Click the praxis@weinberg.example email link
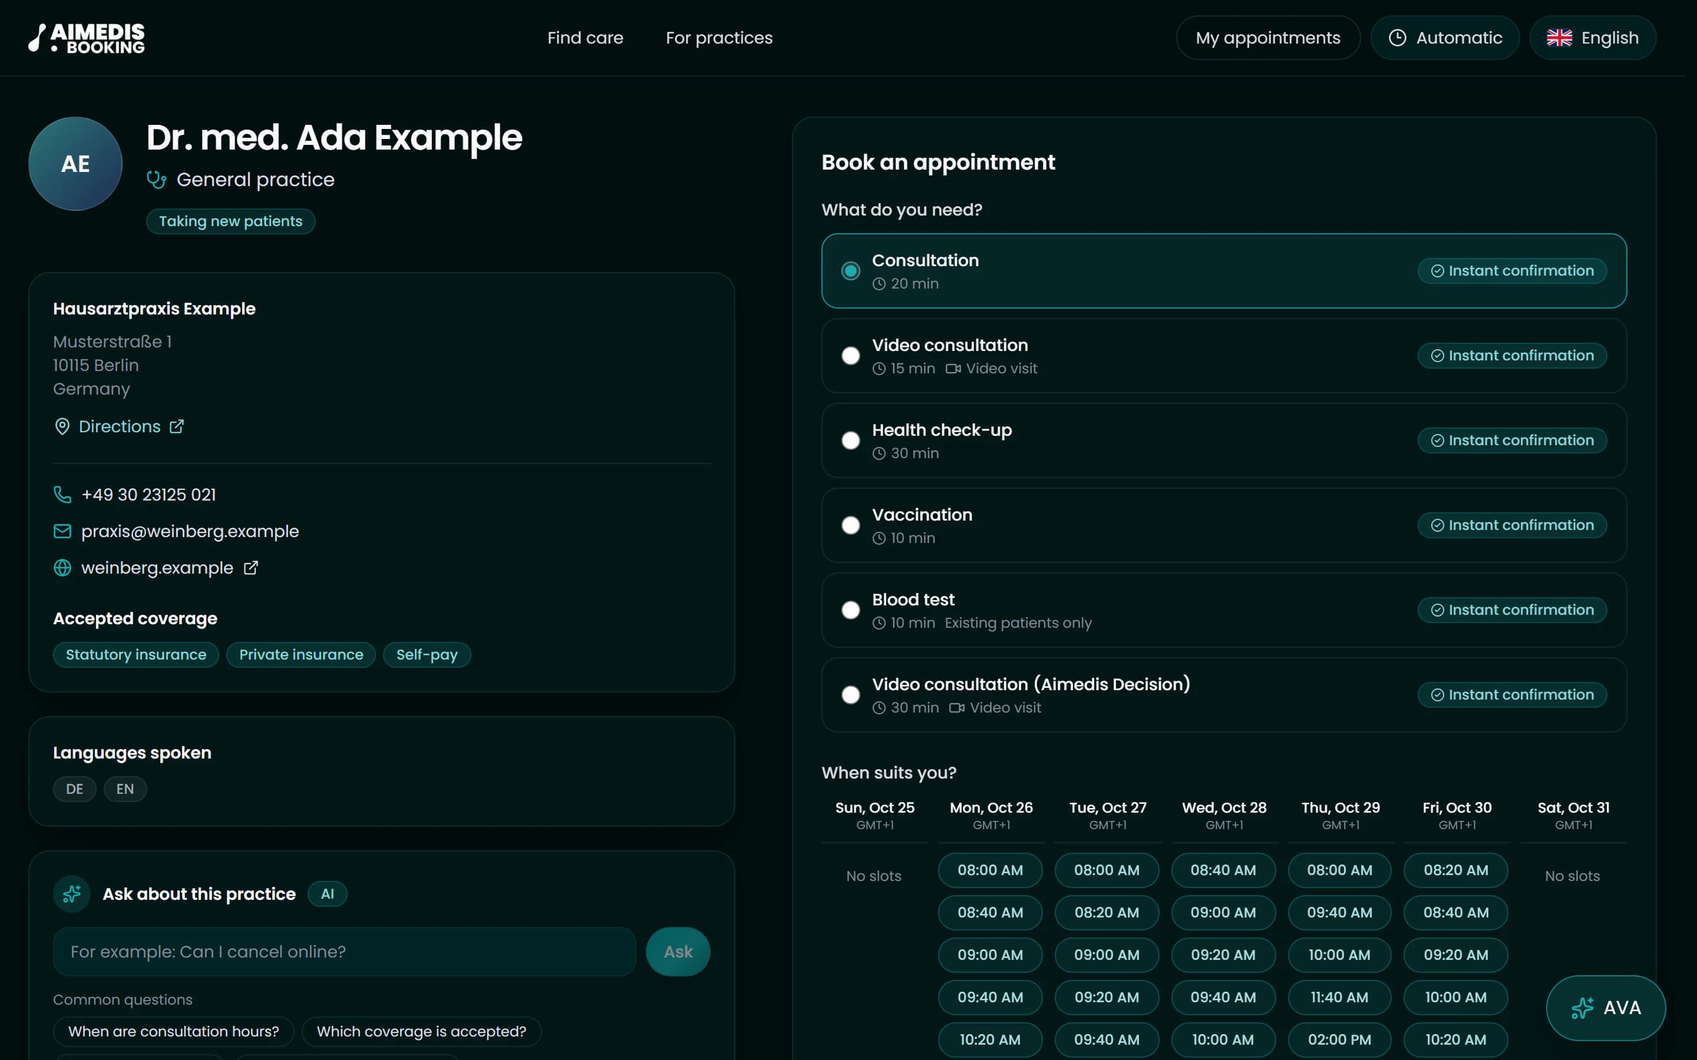The height and width of the screenshot is (1060, 1697). 190,531
